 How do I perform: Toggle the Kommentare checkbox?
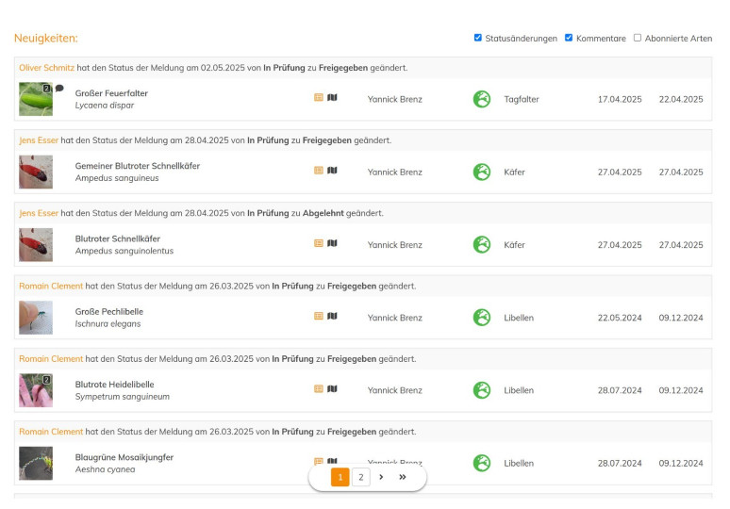click(569, 38)
